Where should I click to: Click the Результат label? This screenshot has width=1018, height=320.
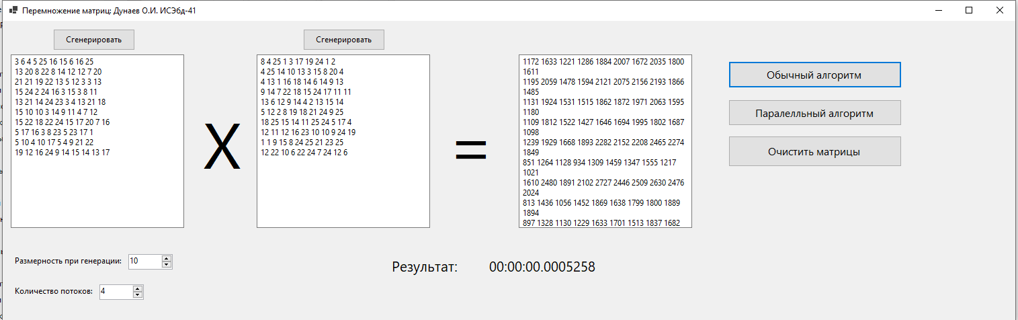coord(424,267)
